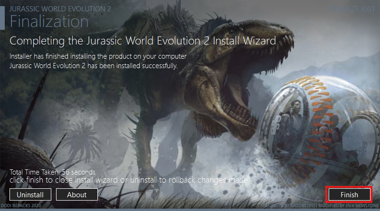Click the Uninstall button
This screenshot has width=380, height=211.
[30, 194]
